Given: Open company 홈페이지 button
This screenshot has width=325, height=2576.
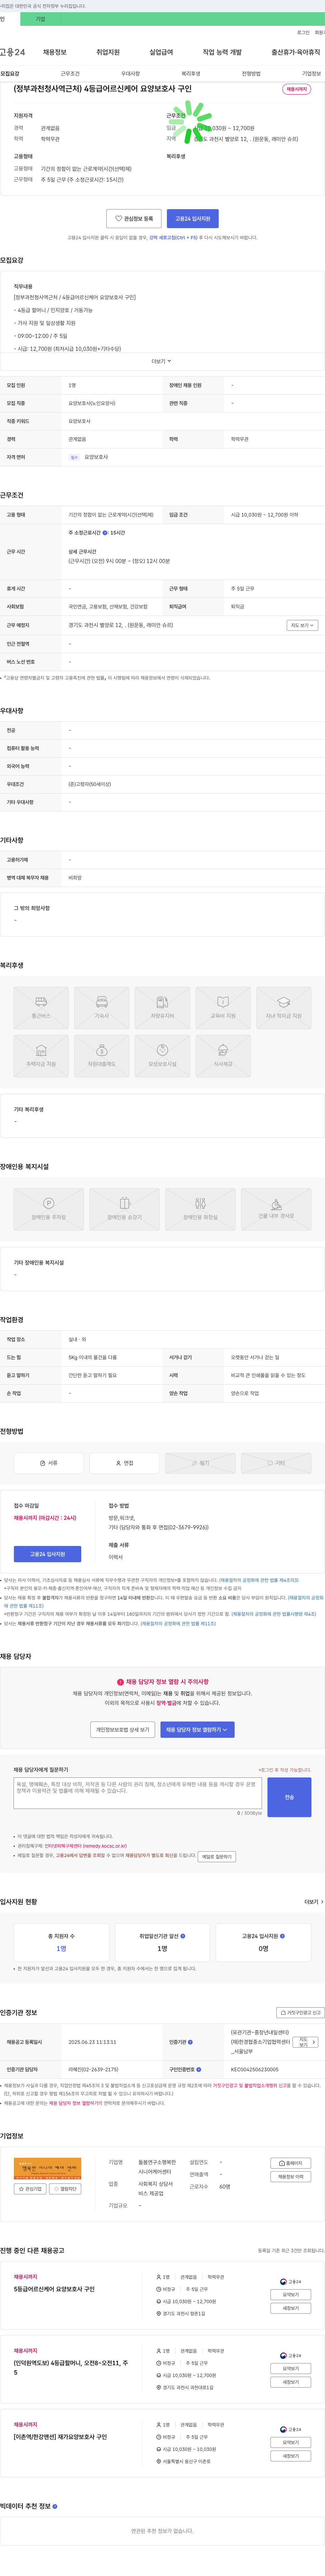Looking at the screenshot, I should click(x=291, y=2163).
